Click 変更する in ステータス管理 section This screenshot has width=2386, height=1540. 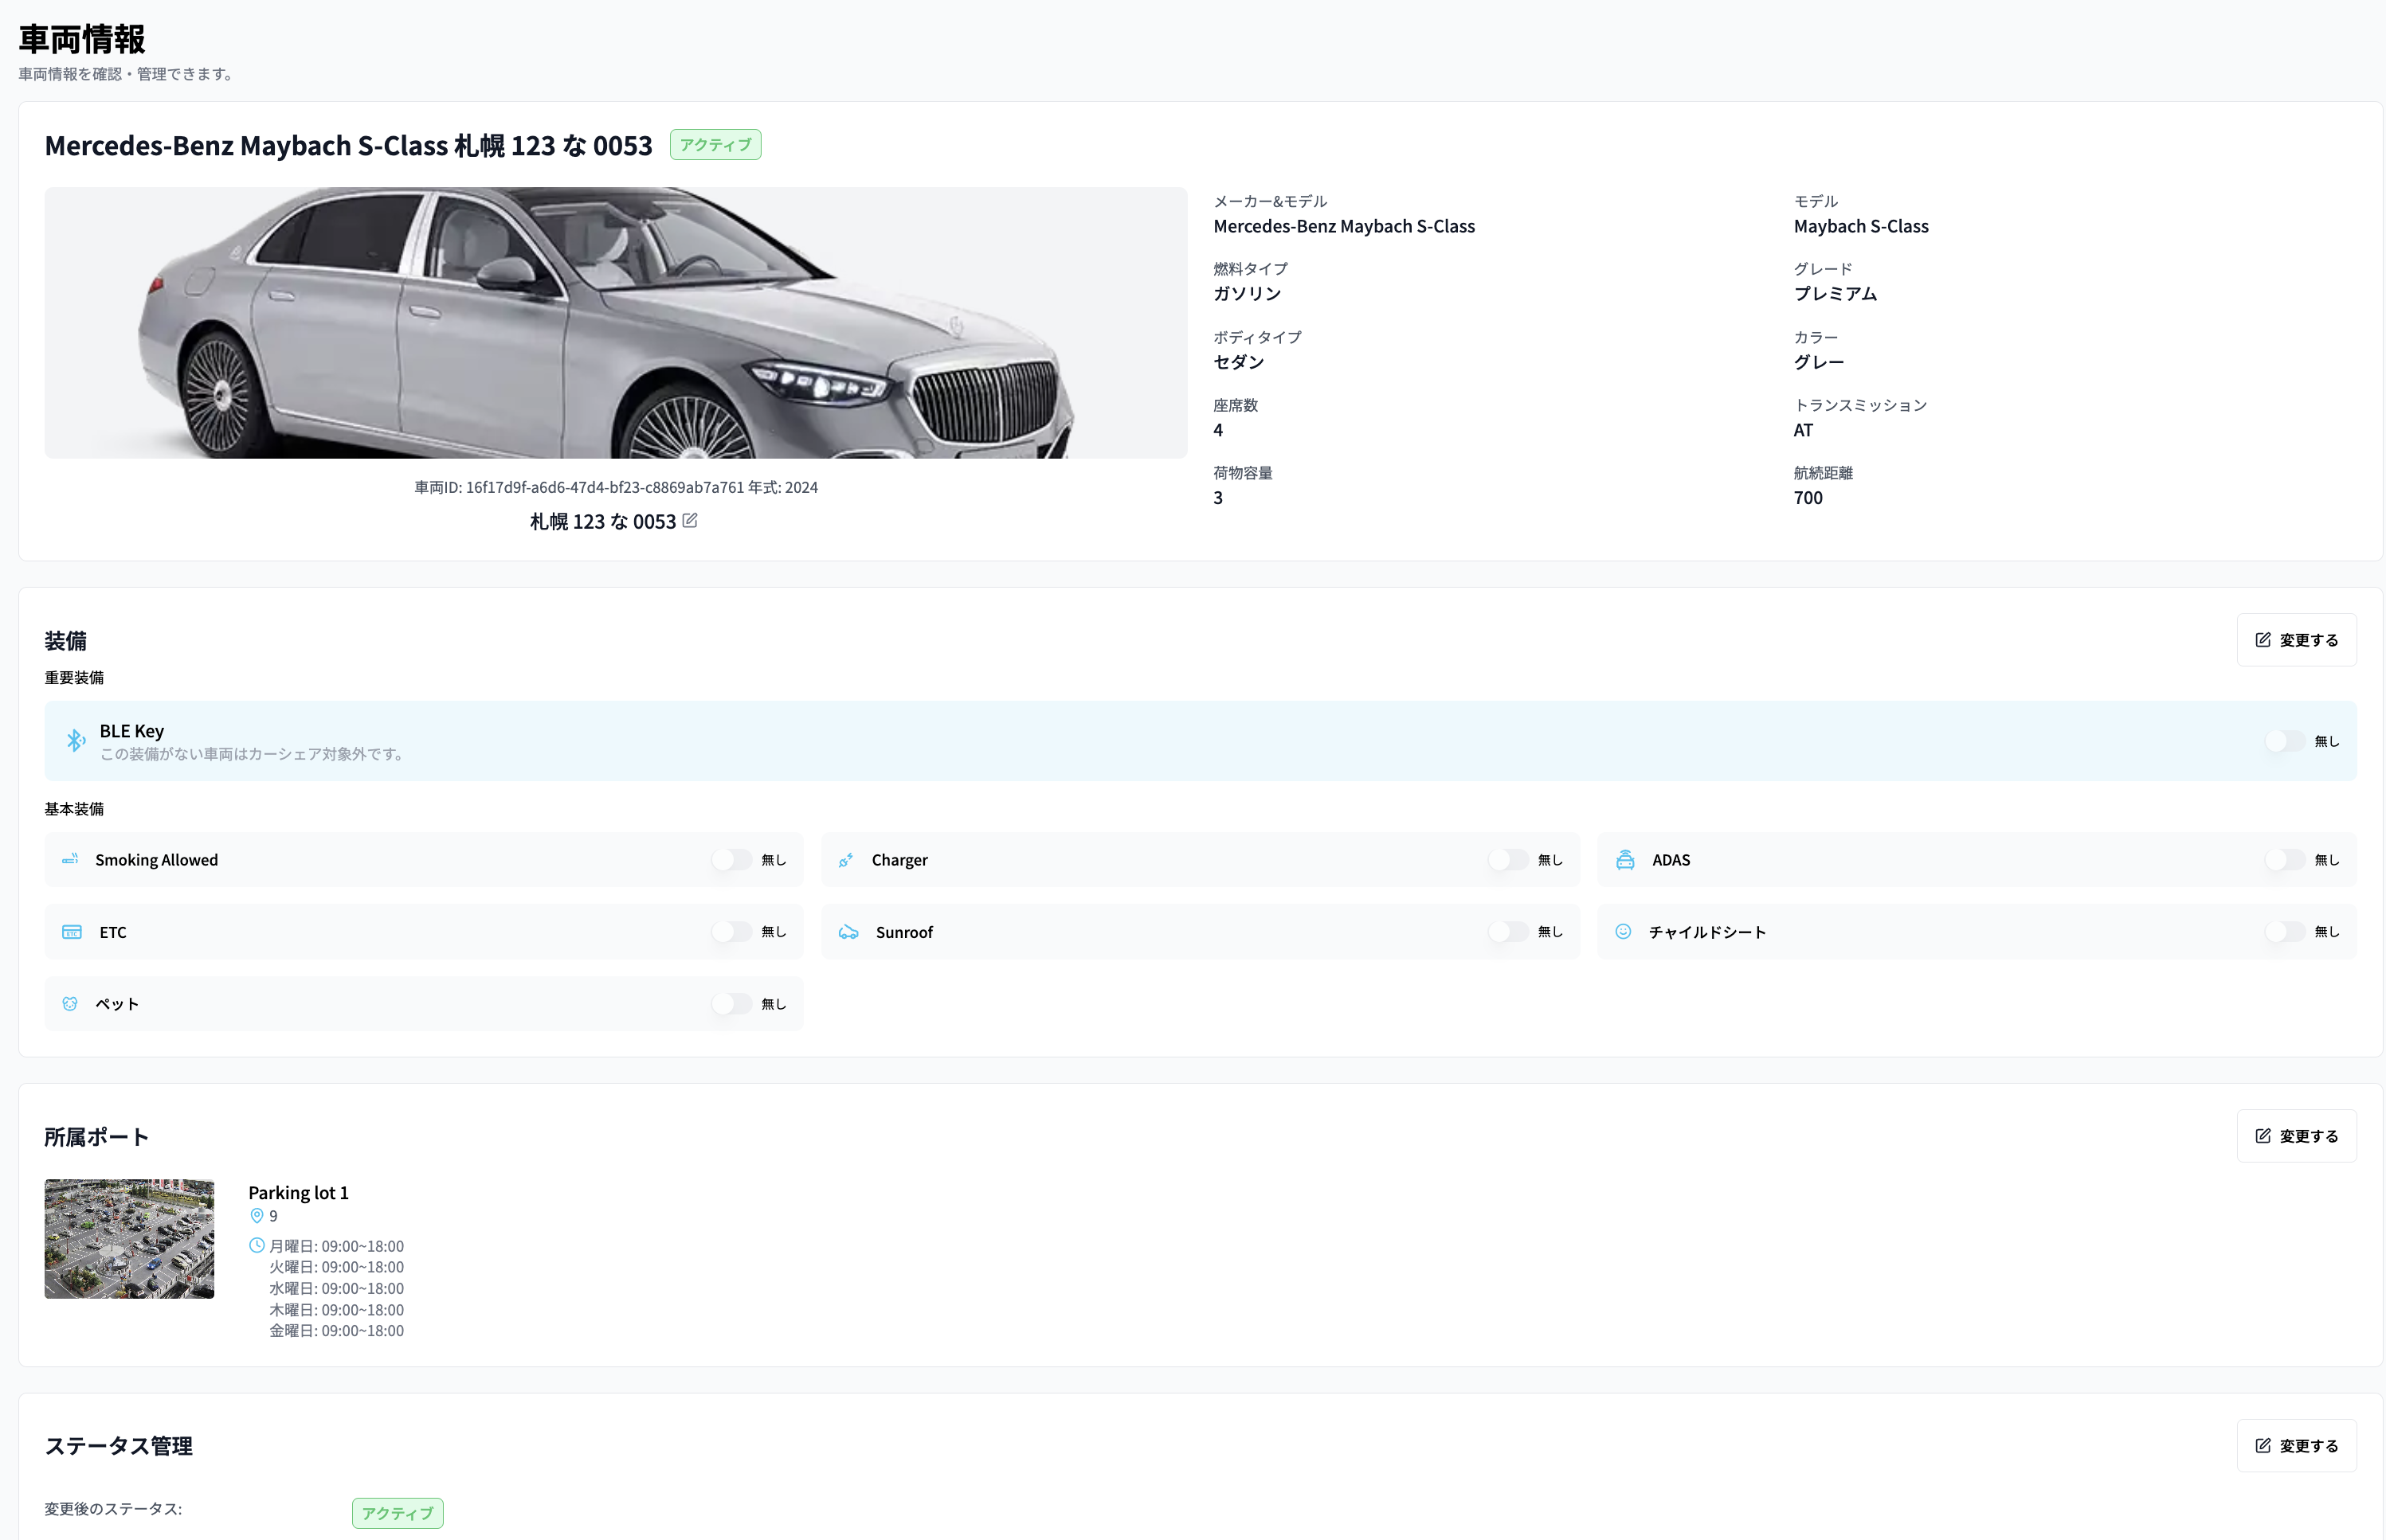[2296, 1446]
